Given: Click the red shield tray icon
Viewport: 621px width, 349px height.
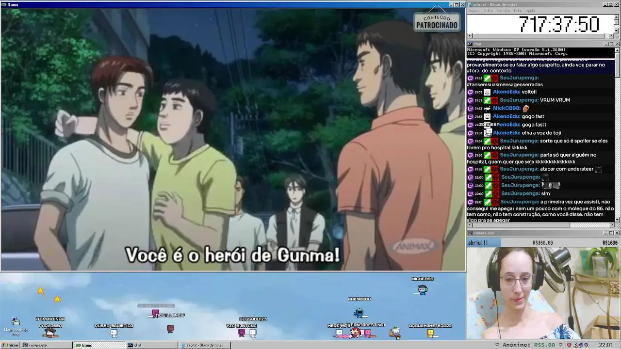Looking at the screenshot, I should [569, 345].
